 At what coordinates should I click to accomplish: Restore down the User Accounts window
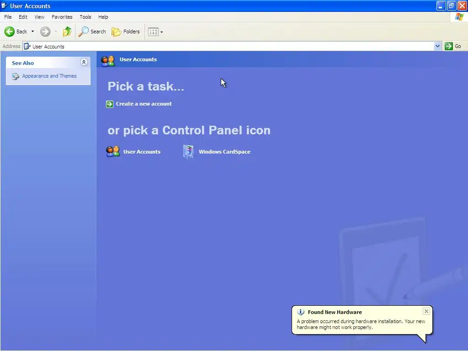pos(452,5)
